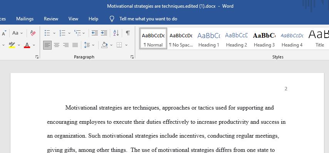Open the Help tab

(x=93, y=19)
